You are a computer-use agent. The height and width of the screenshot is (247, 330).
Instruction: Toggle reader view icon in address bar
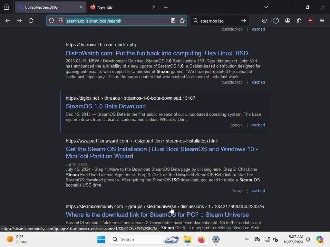[x=173, y=21]
